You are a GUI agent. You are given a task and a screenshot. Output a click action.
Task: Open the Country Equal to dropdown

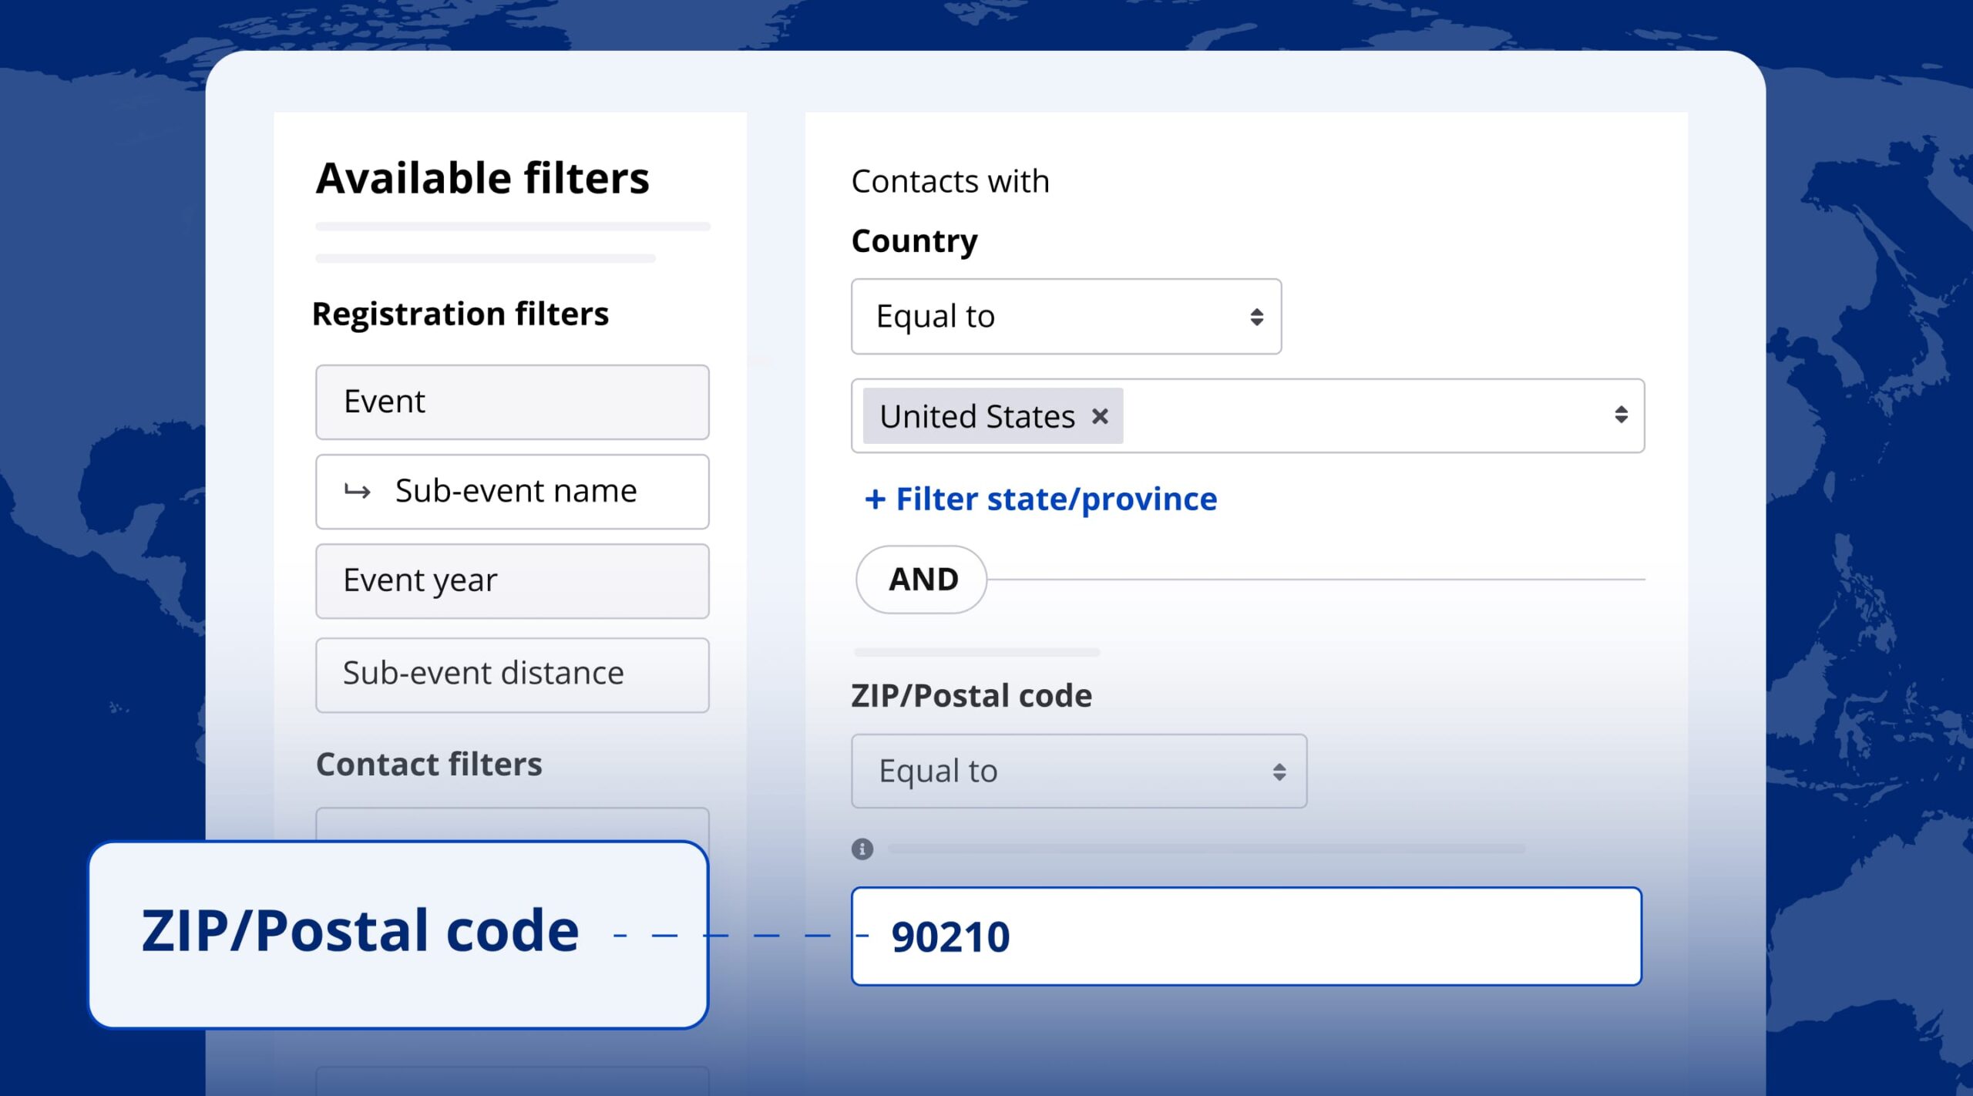pyautogui.click(x=1065, y=317)
